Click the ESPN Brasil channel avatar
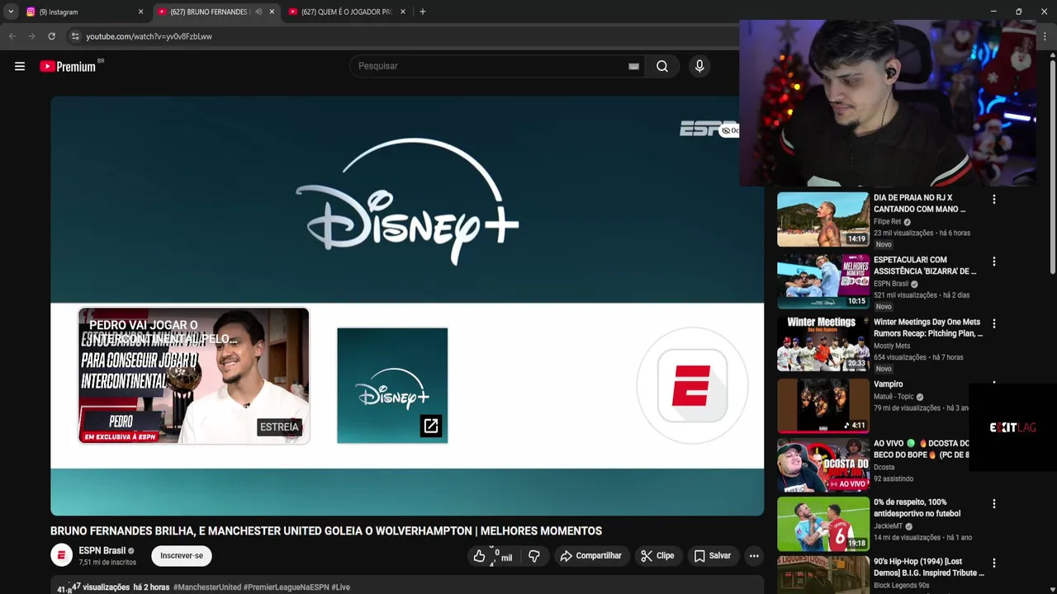1057x594 pixels. coord(62,556)
